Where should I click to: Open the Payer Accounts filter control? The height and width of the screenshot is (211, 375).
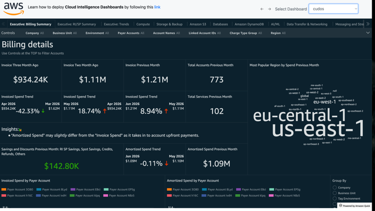coord(131,33)
